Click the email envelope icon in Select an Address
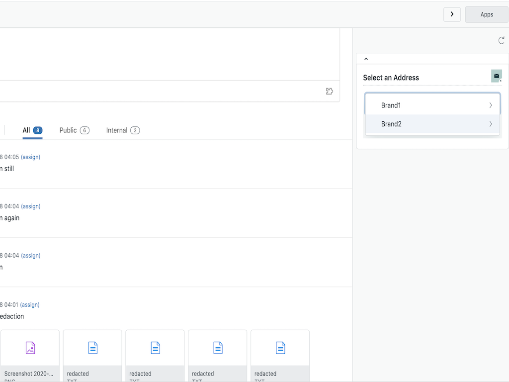Image resolution: width=509 pixels, height=382 pixels. (x=496, y=76)
